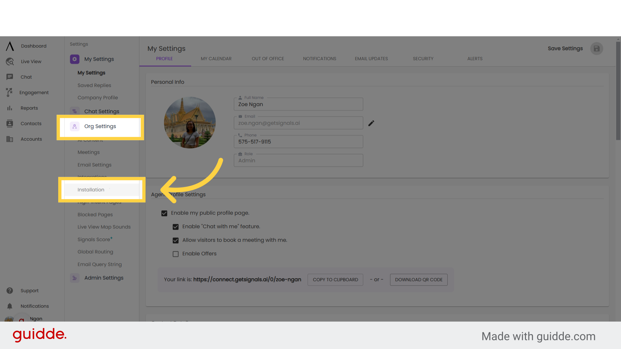Check the Enable Offers checkbox

(x=176, y=254)
